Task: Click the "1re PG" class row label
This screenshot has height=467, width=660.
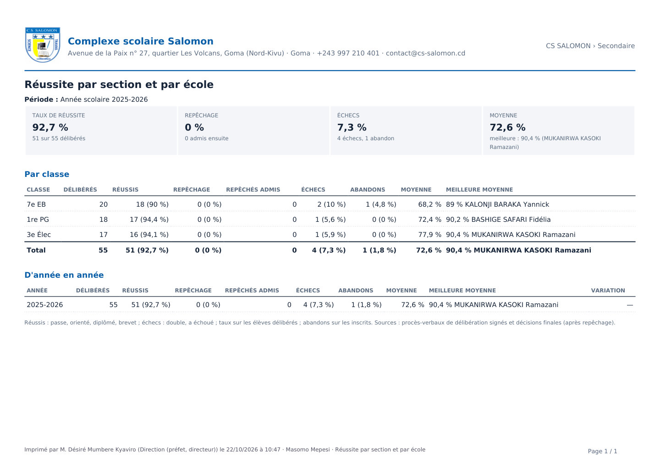Action: pos(38,220)
